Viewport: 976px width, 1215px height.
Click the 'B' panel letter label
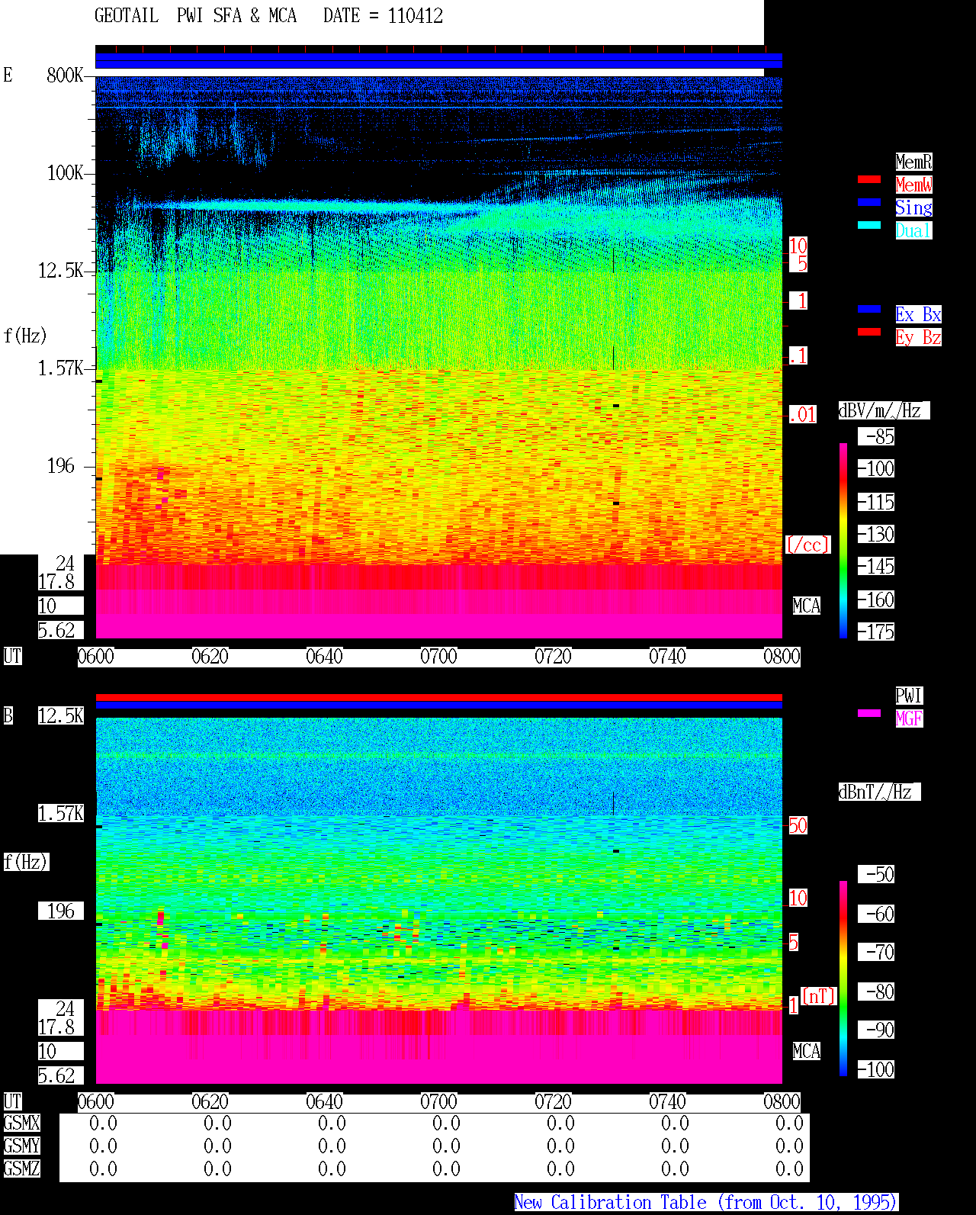(x=8, y=716)
